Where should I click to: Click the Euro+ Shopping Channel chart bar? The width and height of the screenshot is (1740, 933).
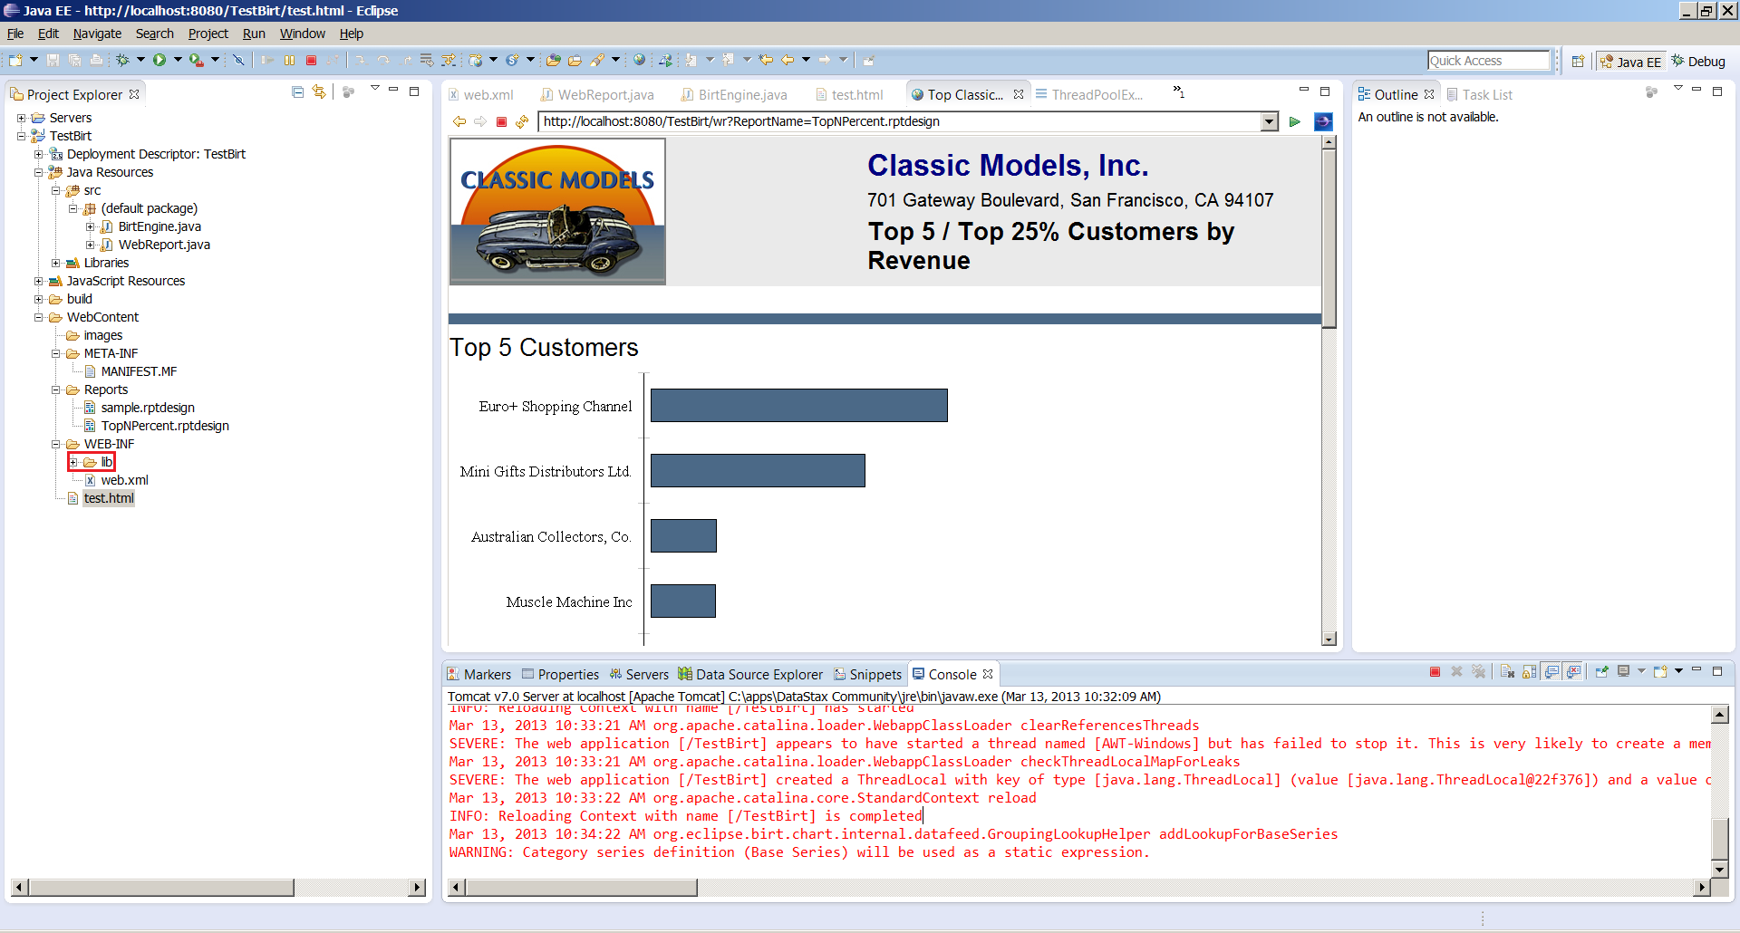[798, 405]
